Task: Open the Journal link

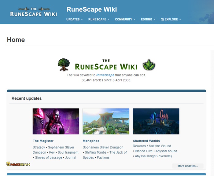Action: tap(71, 157)
